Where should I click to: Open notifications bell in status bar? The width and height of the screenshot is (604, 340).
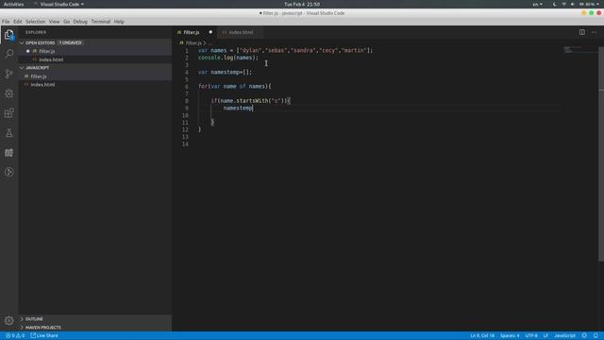point(596,336)
